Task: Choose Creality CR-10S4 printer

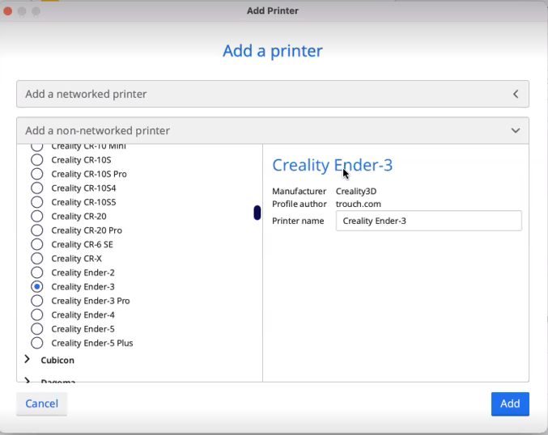Action: (x=36, y=188)
